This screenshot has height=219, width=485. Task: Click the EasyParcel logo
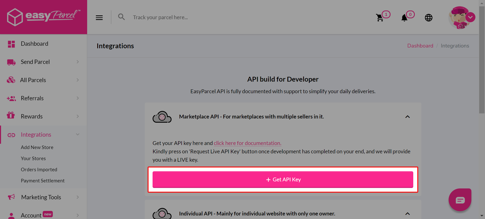[44, 17]
